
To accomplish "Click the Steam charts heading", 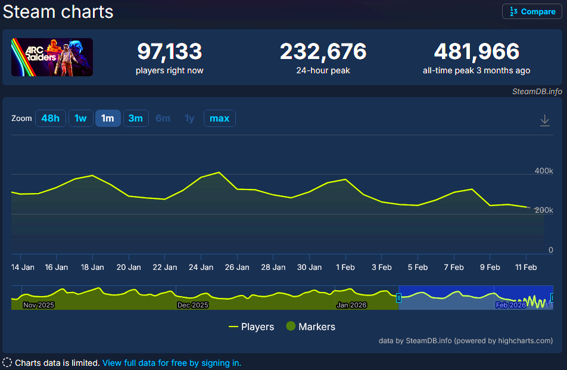I will click(x=58, y=11).
